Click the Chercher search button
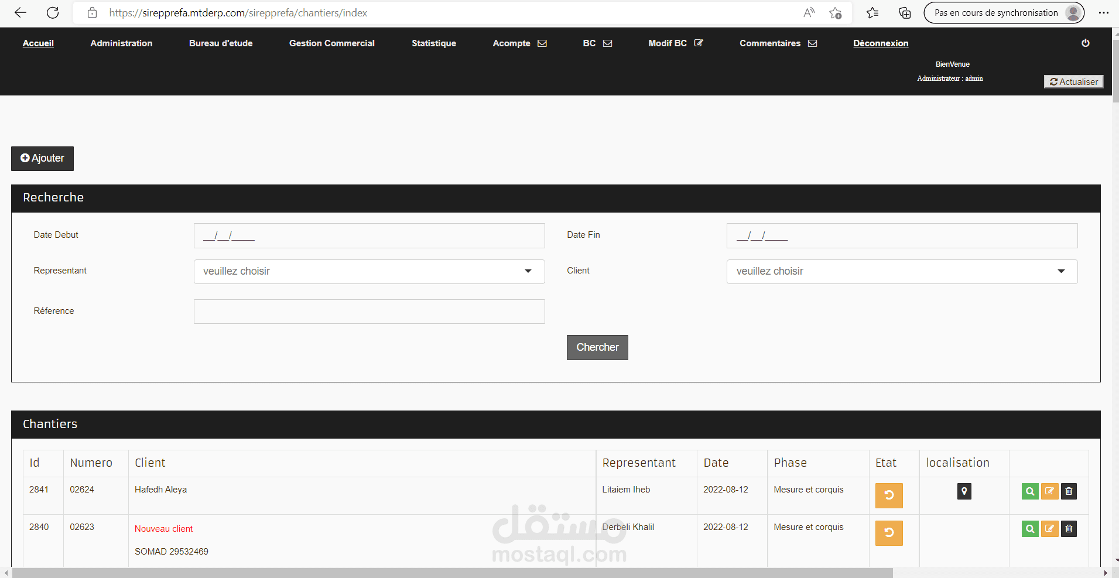 [597, 347]
